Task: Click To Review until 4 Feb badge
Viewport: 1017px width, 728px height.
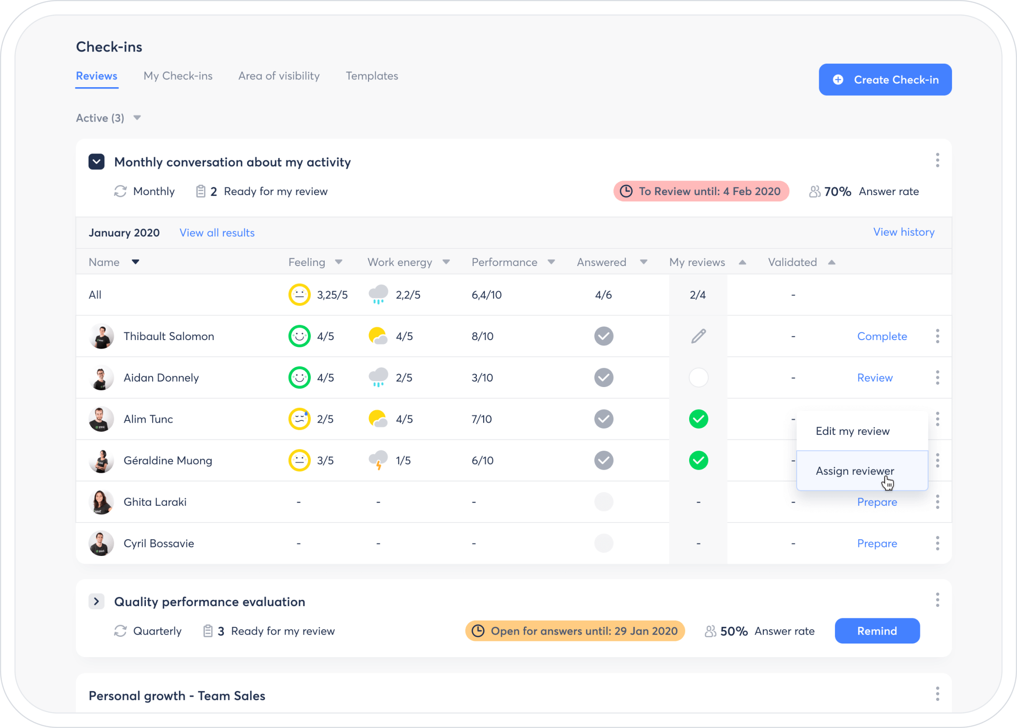Action: [701, 191]
